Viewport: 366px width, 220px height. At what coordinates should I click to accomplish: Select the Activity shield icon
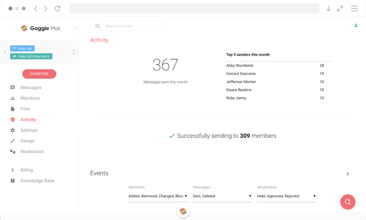[13, 119]
